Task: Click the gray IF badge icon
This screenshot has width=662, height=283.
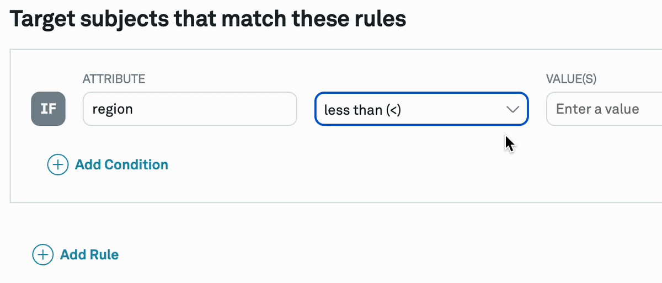Action: 48,109
